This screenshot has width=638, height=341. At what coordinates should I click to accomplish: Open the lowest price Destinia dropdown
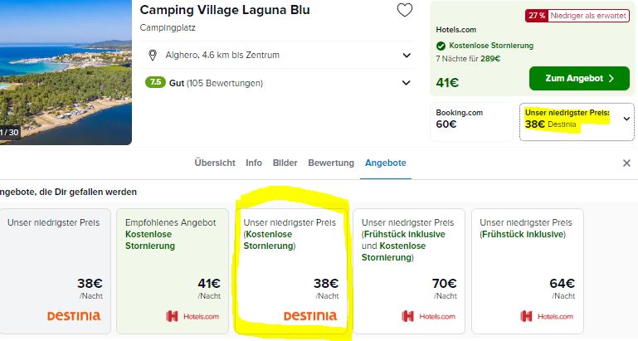626,119
